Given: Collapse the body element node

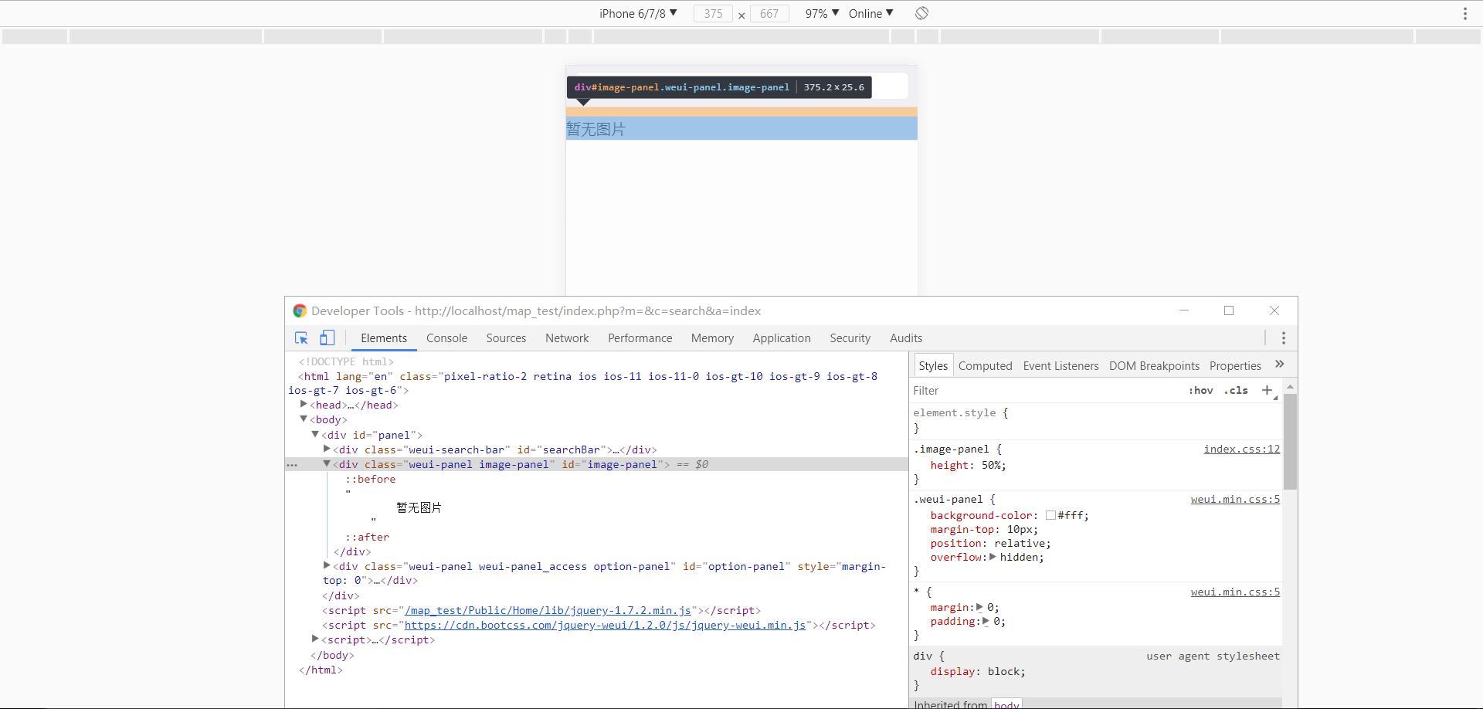Looking at the screenshot, I should coord(304,419).
